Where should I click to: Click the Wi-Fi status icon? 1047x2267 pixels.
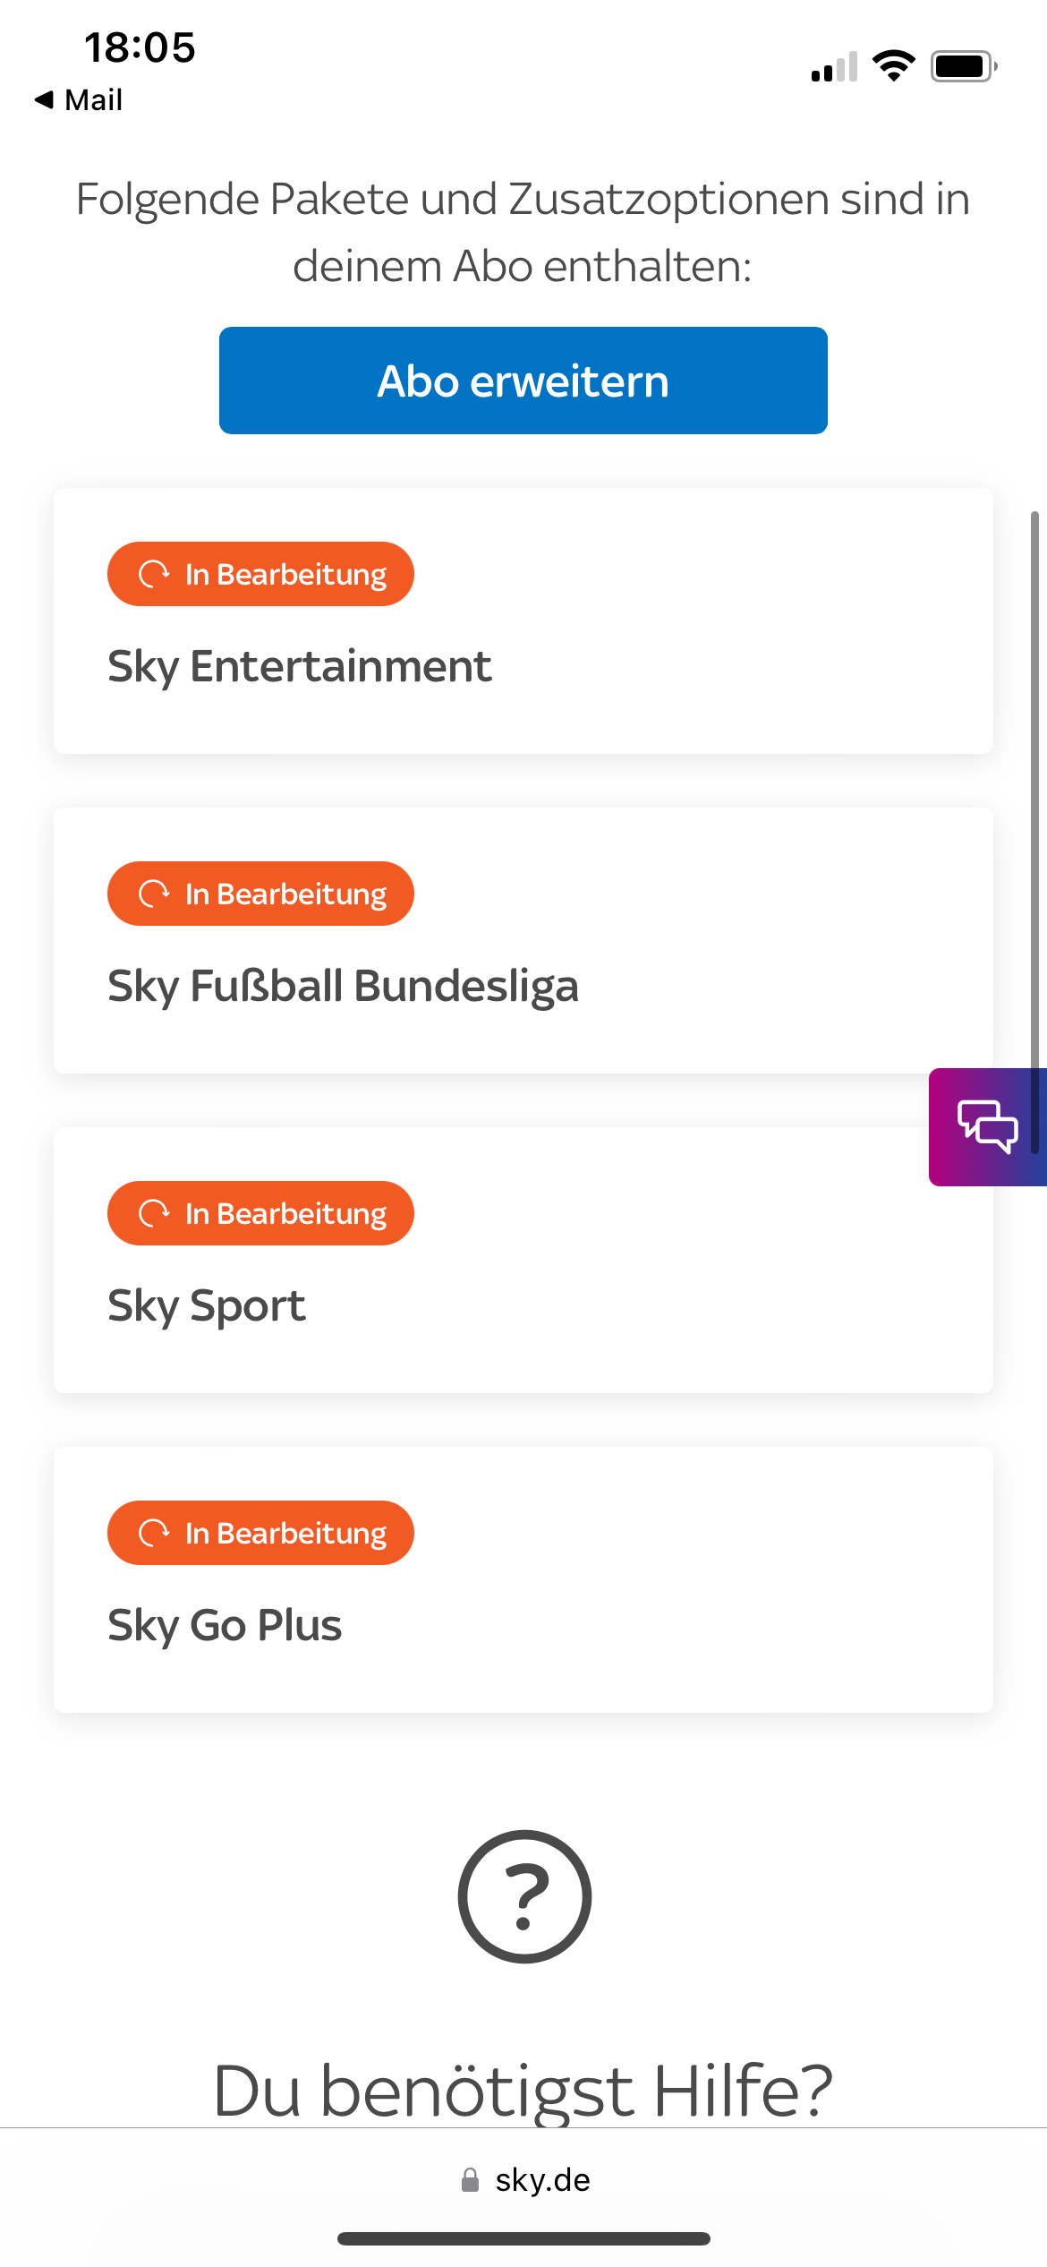point(893,65)
